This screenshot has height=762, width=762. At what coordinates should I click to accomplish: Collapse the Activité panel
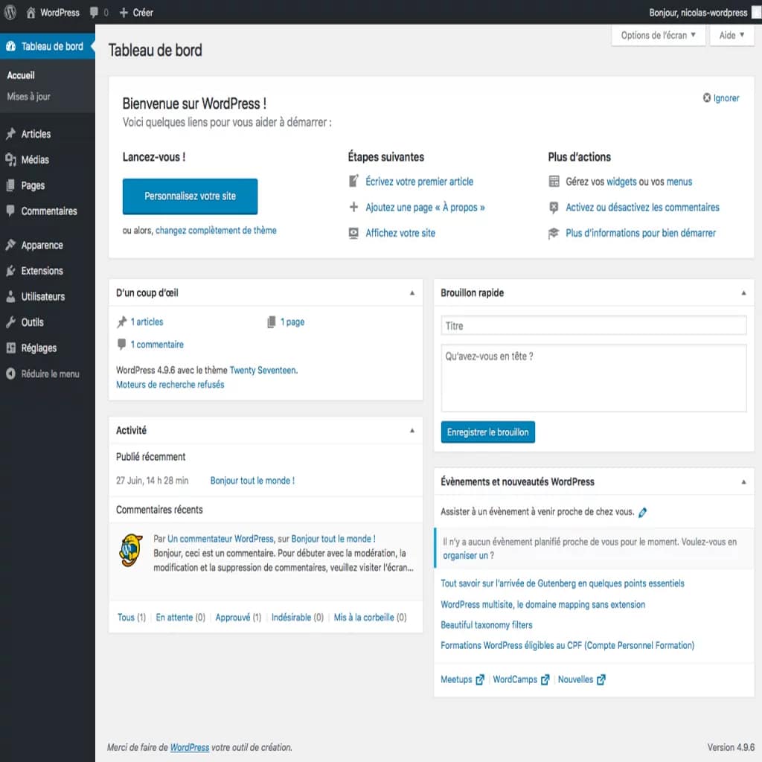tap(412, 430)
